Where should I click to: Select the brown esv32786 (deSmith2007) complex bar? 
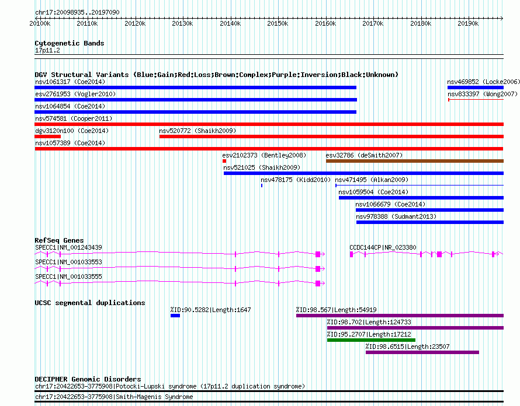[415, 161]
